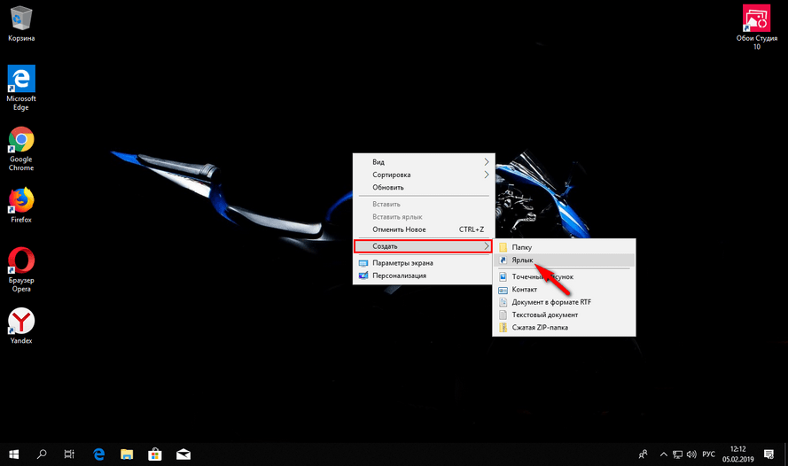Click the text document icon beside Текстовый документ
Image resolution: width=788 pixels, height=466 pixels.
point(503,315)
